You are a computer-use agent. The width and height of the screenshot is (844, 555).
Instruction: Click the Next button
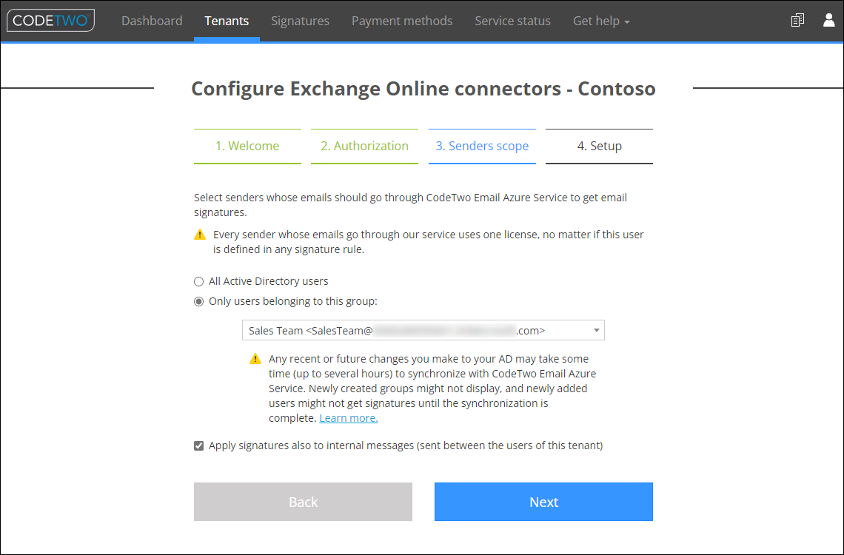(543, 502)
